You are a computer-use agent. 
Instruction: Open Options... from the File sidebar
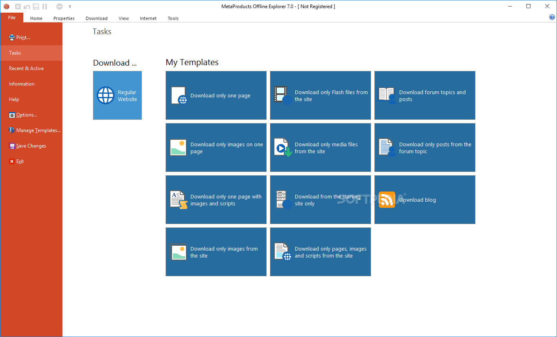[x=31, y=115]
